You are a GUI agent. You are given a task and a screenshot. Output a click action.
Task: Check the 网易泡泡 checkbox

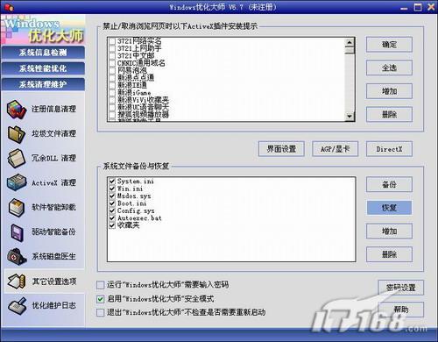coord(112,70)
